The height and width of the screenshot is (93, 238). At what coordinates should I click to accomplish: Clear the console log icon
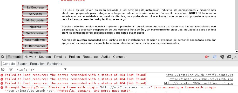(3, 69)
